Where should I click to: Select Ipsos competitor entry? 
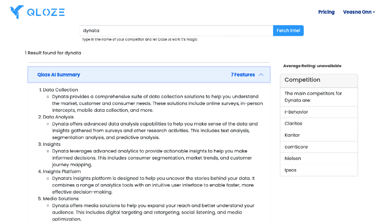319,170
